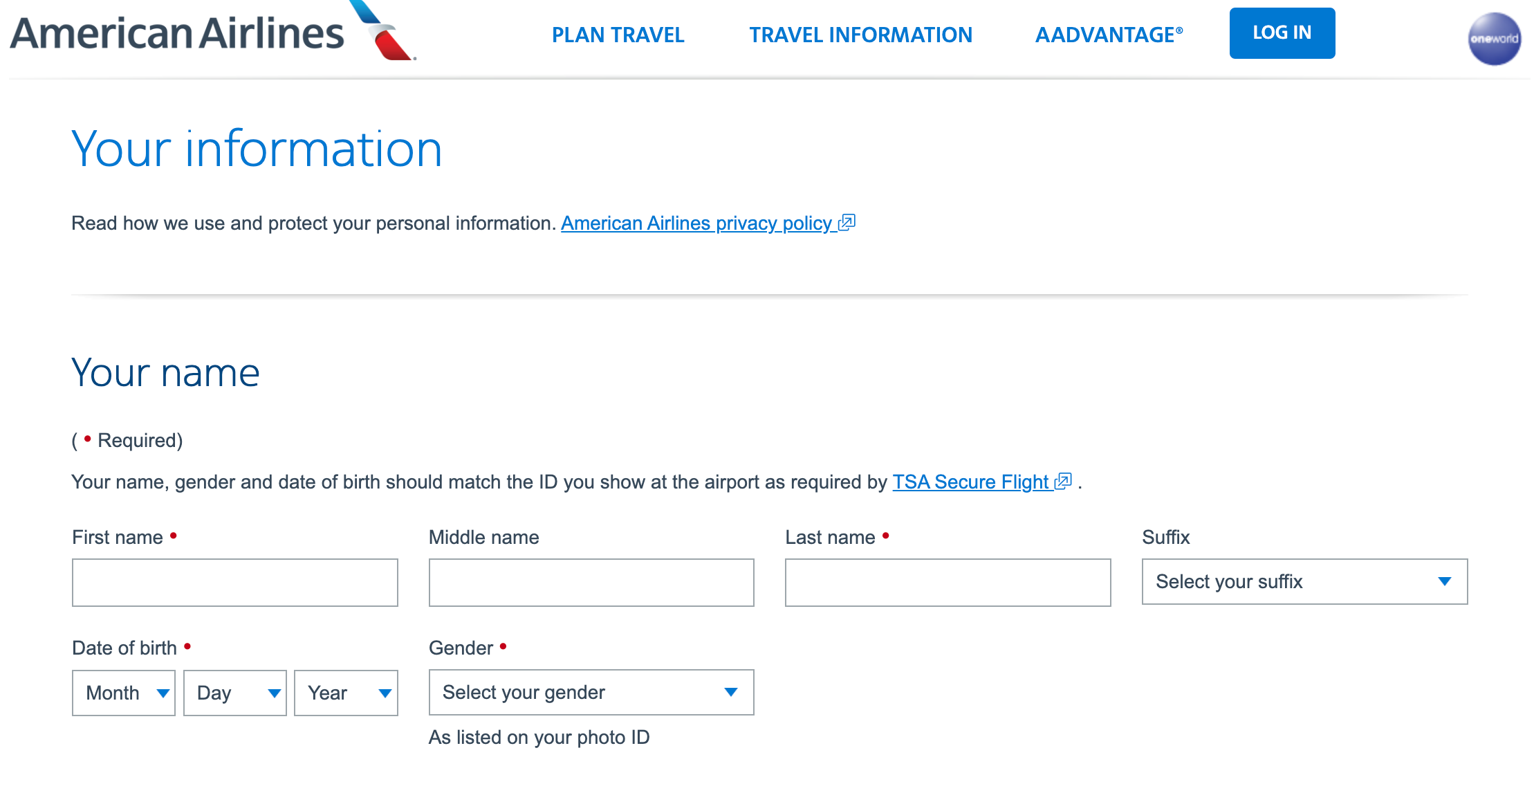
Task: Follow the TSA Secure Flight link
Action: click(970, 482)
